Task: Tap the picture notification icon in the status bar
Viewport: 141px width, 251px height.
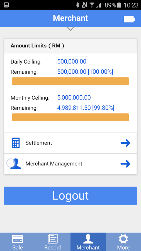Action: 6,5
